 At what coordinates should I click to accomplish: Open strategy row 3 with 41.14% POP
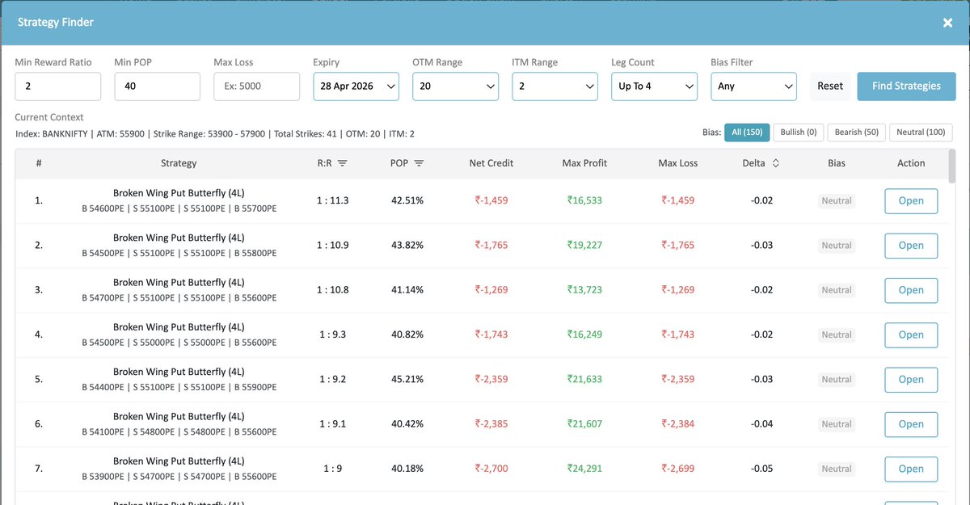pos(911,290)
